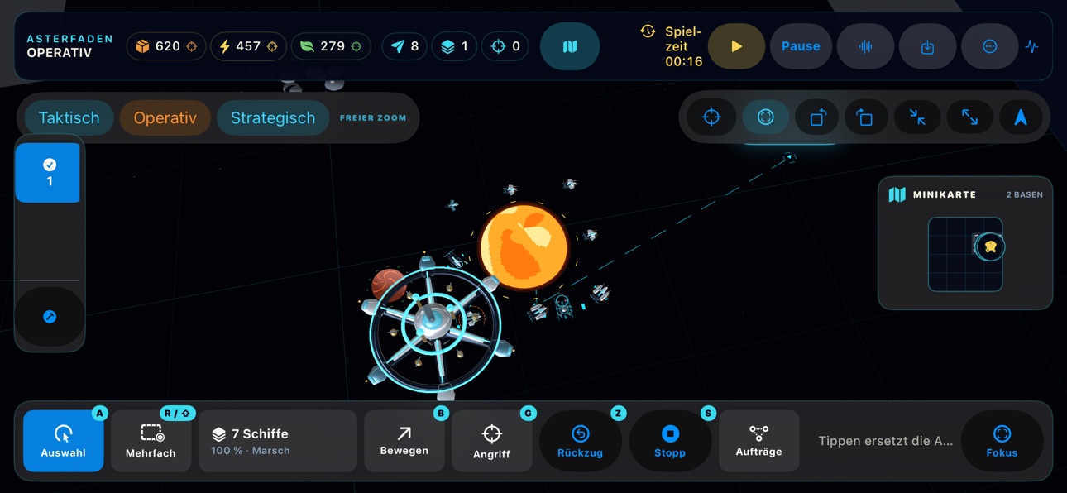The width and height of the screenshot is (1067, 493).
Task: Zoom out with outward arrows icon
Action: click(x=969, y=117)
